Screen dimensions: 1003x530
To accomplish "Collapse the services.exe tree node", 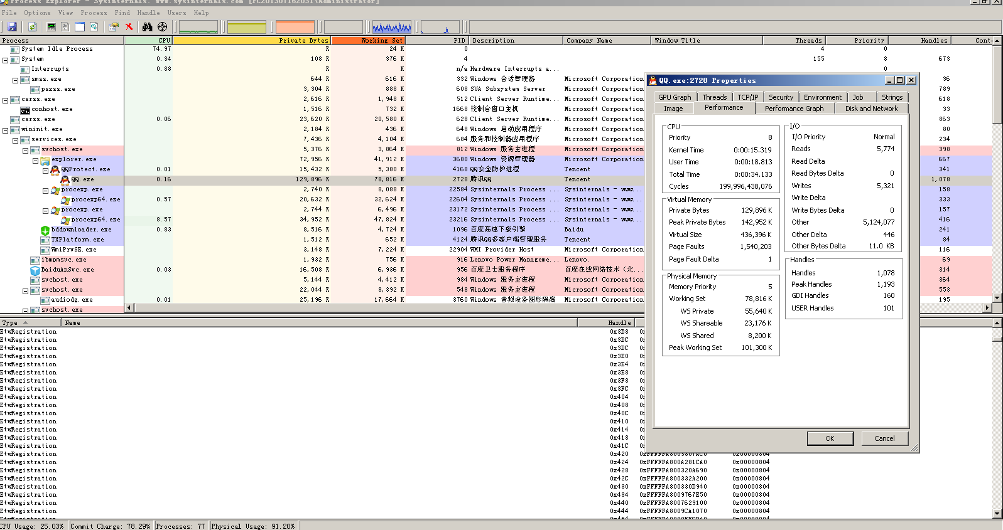I will coord(16,140).
